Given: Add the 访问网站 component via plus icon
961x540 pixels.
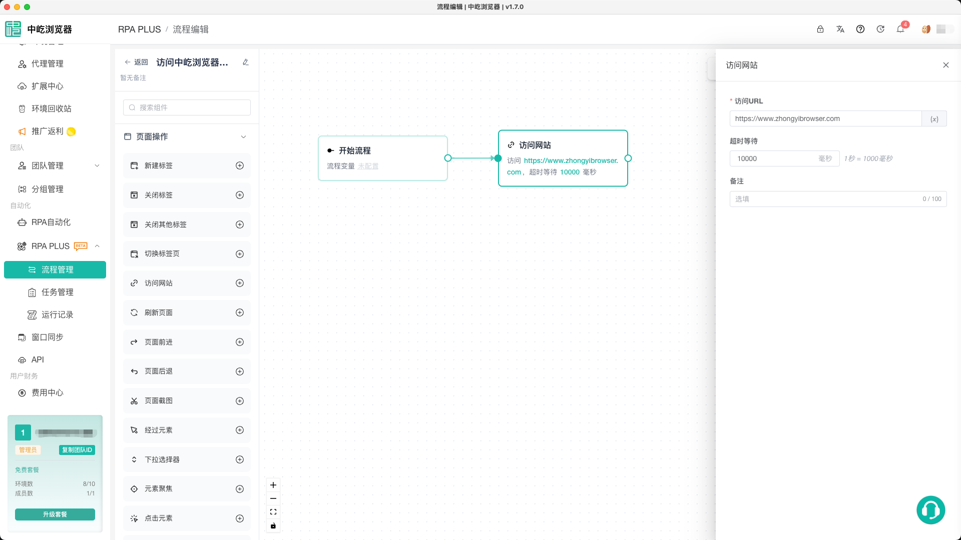Looking at the screenshot, I should 240,283.
